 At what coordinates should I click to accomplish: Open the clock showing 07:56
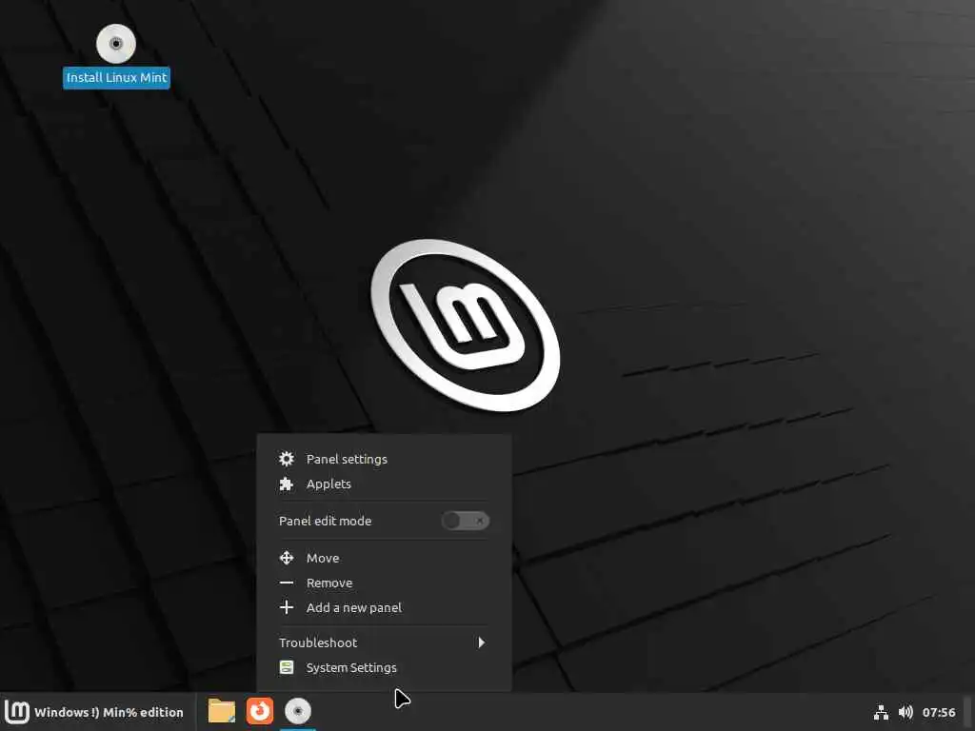pyautogui.click(x=938, y=712)
